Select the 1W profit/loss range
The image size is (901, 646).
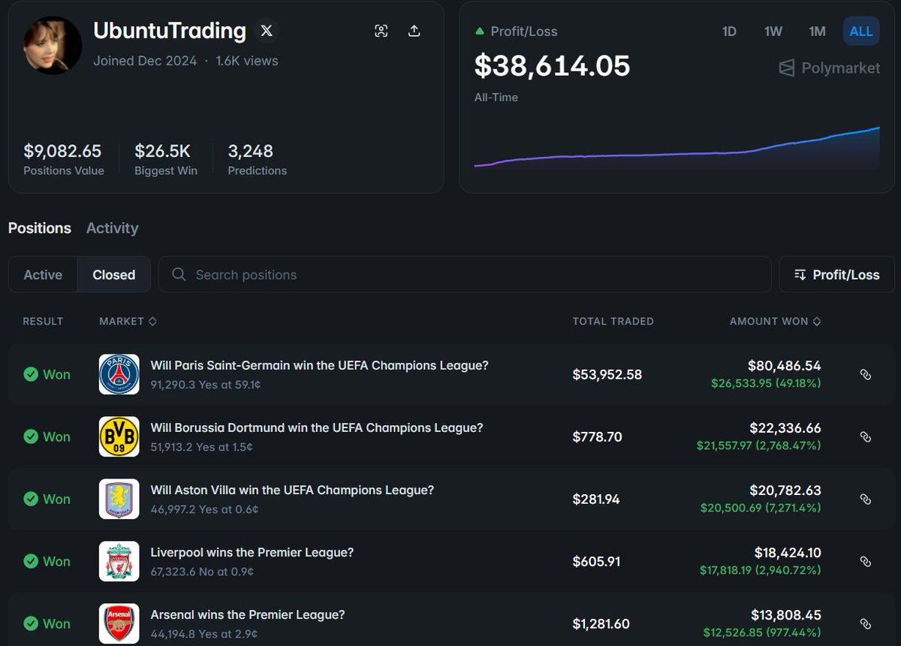[773, 32]
